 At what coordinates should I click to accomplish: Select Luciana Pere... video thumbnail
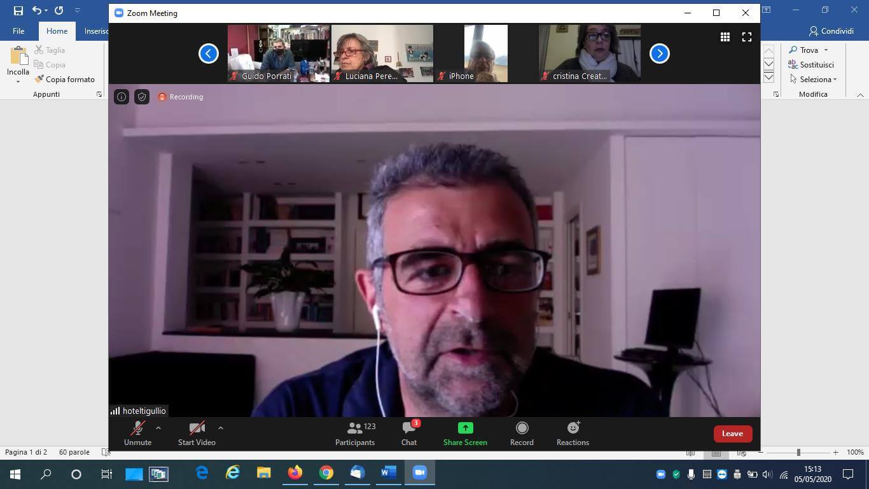(382, 53)
